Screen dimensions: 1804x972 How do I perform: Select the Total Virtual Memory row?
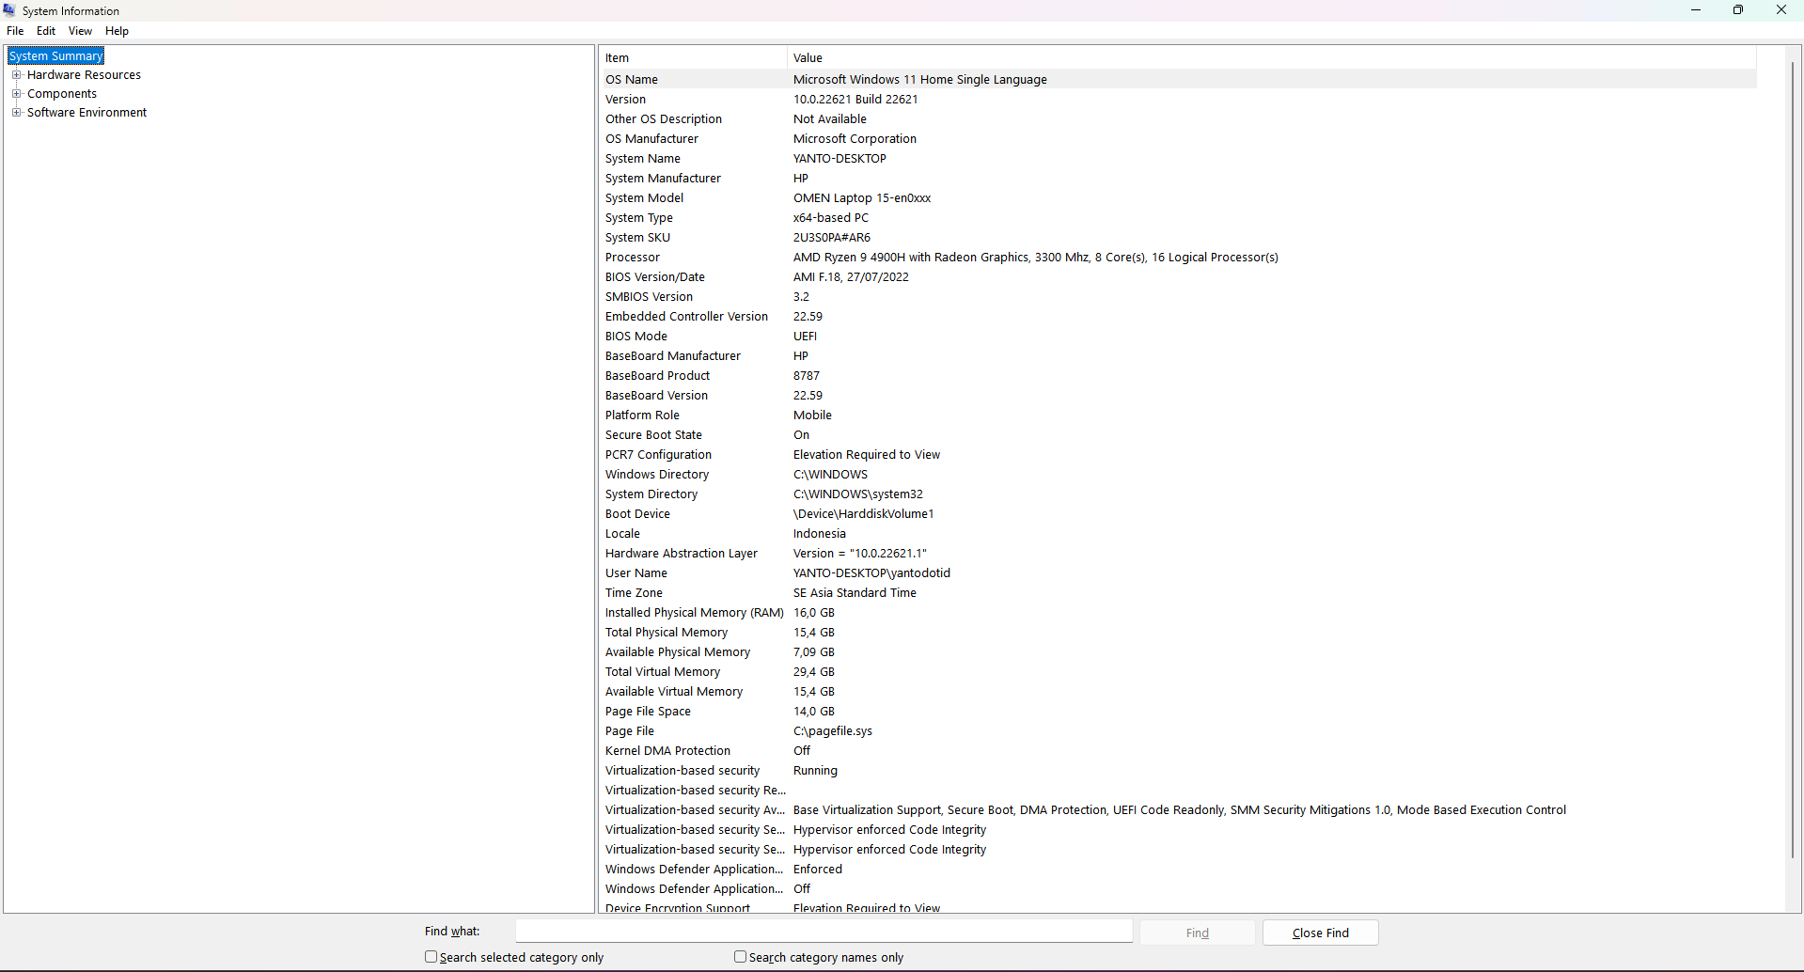point(1179,672)
